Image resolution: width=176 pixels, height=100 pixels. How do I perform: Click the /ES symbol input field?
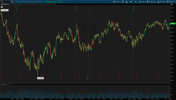tap(5, 2)
